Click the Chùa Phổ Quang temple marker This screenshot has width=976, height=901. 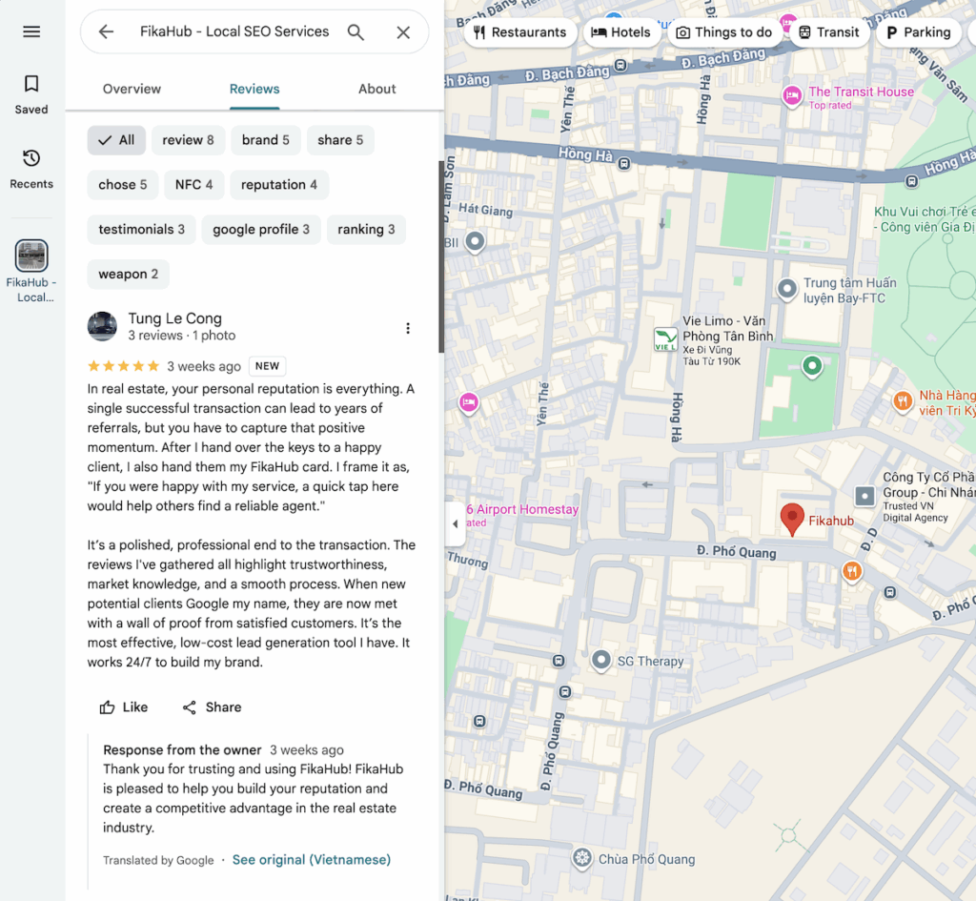582,858
